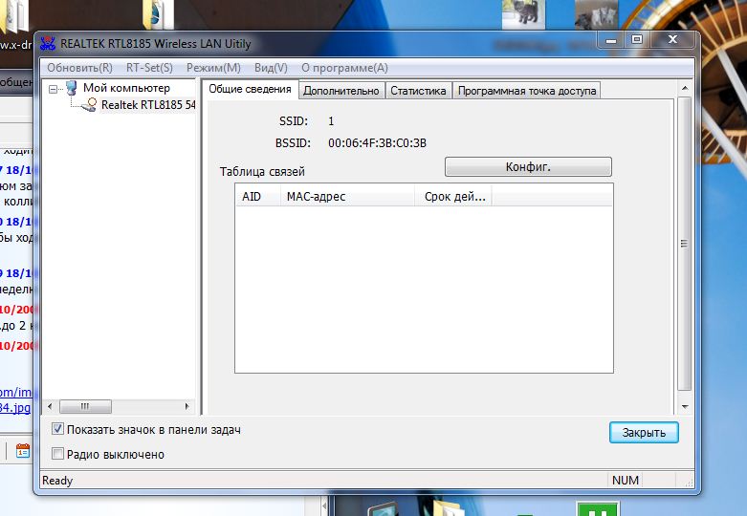
Task: Click tree panel scroll right arrow
Action: tap(187, 406)
